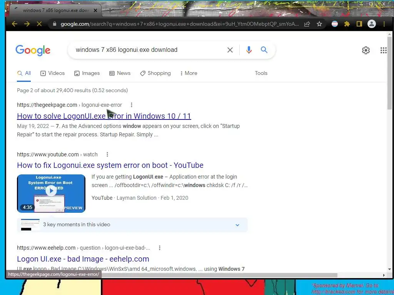This screenshot has height=295, width=394.
Task: Clear the search box text
Action: point(230,50)
